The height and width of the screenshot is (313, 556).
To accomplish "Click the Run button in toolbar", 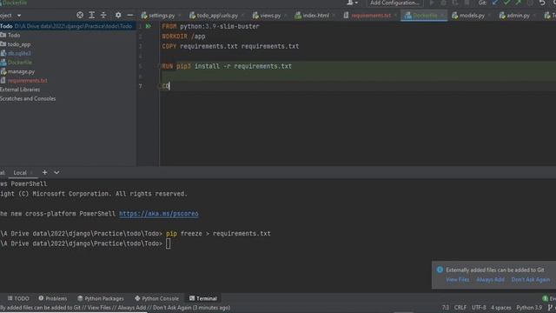I will click(x=432, y=3).
